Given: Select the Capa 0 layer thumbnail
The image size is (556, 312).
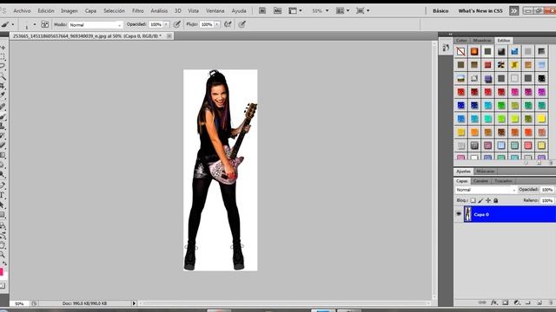Looking at the screenshot, I should pyautogui.click(x=467, y=214).
